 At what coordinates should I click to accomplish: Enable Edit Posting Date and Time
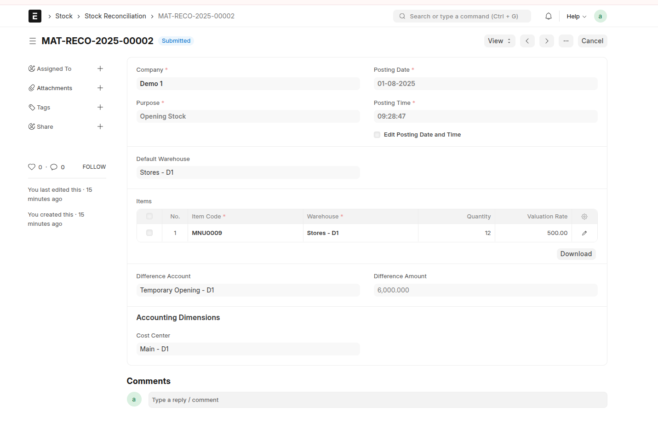(377, 134)
